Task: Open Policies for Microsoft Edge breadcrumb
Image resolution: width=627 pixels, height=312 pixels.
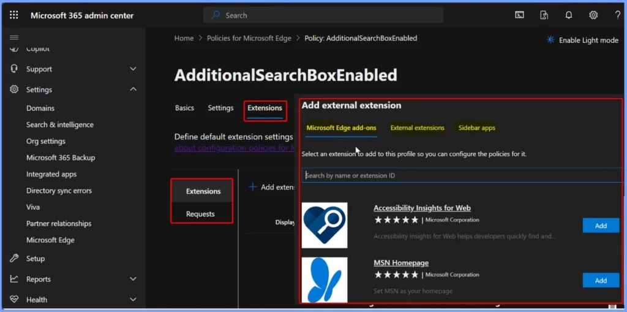Action: (249, 38)
